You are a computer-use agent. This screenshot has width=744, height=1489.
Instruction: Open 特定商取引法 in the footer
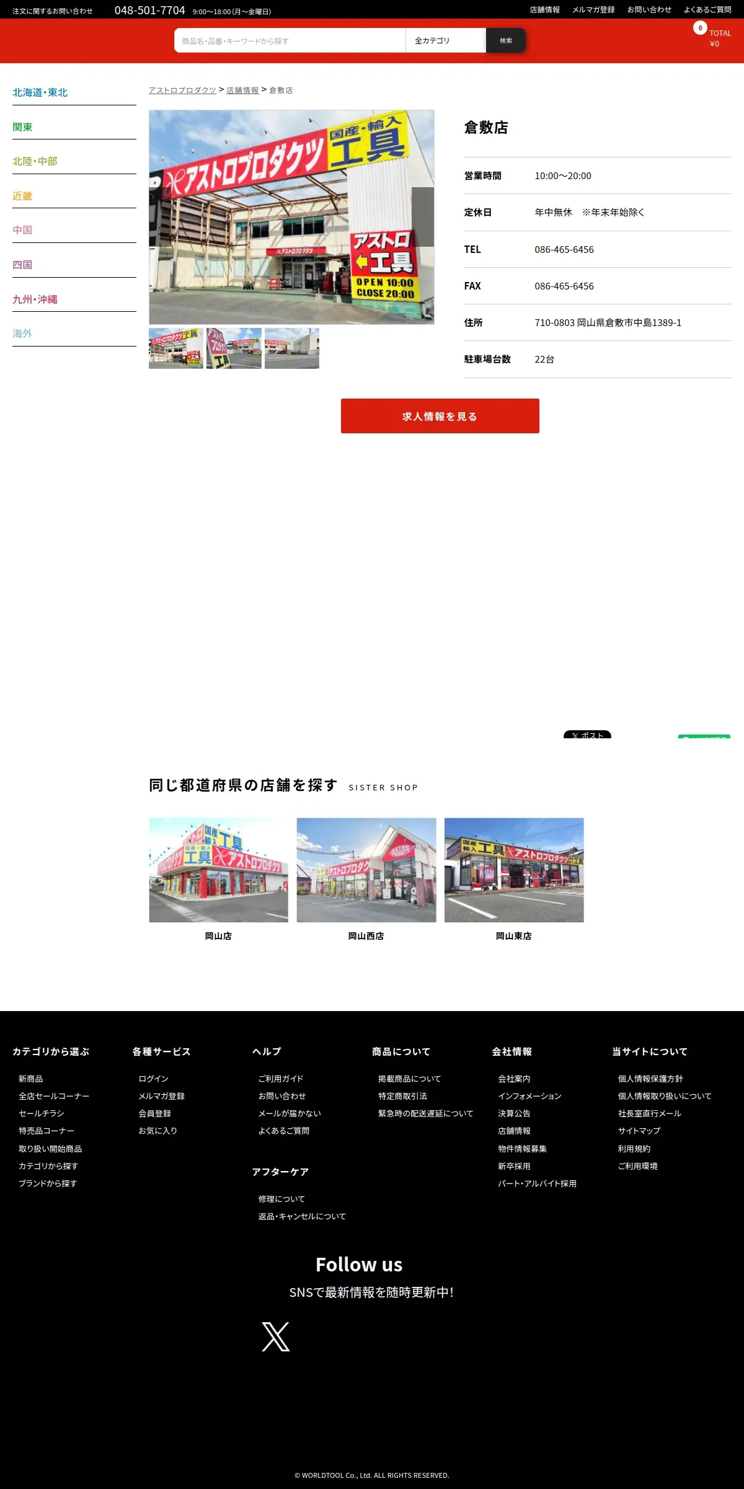click(403, 1096)
